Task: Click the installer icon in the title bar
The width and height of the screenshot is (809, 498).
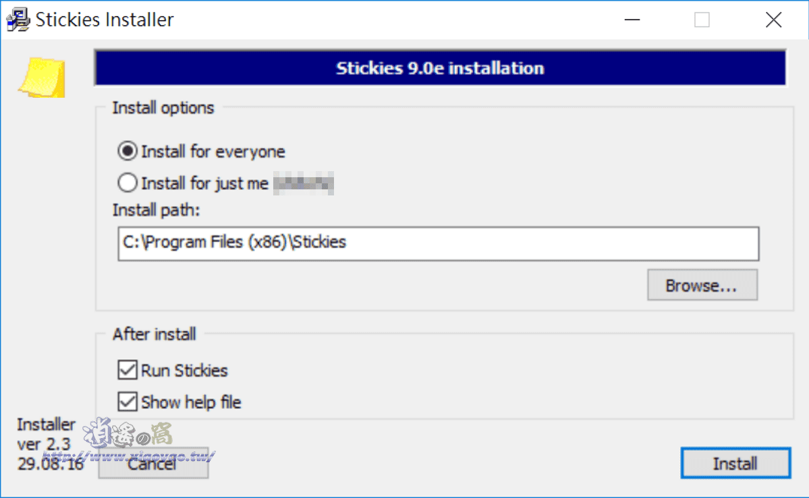Action: pos(18,19)
